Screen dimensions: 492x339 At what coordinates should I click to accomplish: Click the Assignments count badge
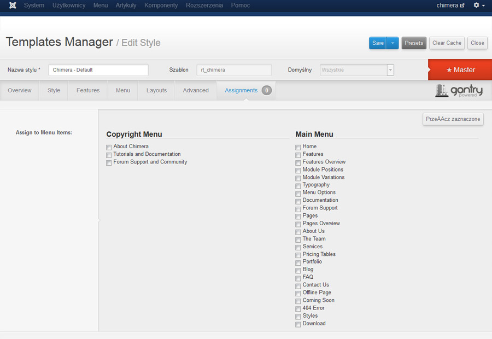[x=267, y=90]
